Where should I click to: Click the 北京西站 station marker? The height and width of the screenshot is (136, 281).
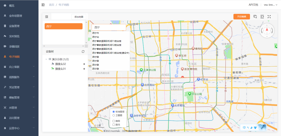point(142,85)
